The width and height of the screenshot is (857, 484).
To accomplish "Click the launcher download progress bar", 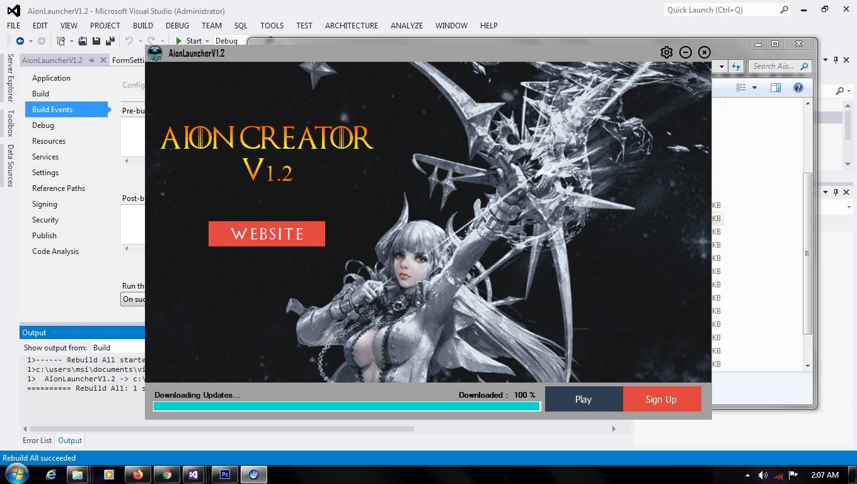I will tap(347, 406).
